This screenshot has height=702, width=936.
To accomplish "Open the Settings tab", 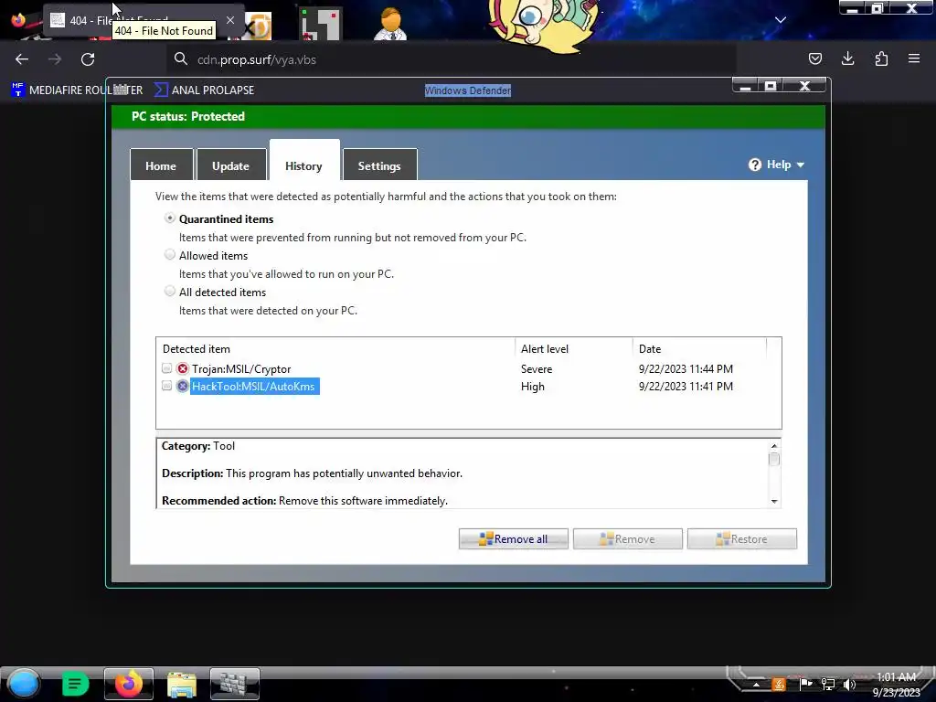I will pyautogui.click(x=379, y=165).
